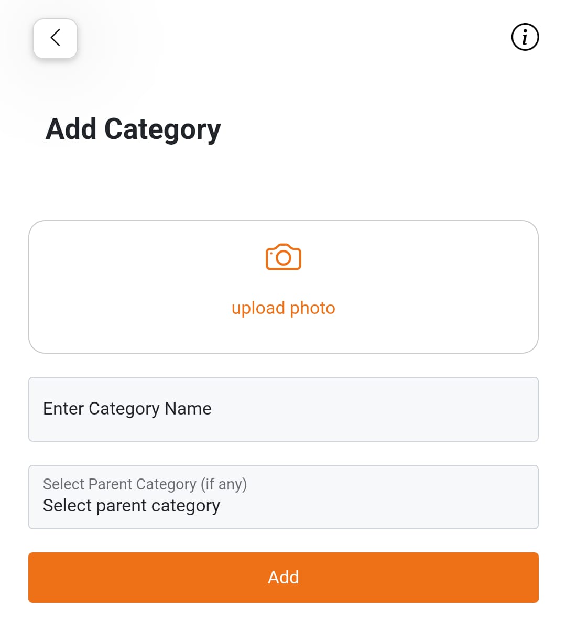Tap the orange camera icon

point(283,257)
